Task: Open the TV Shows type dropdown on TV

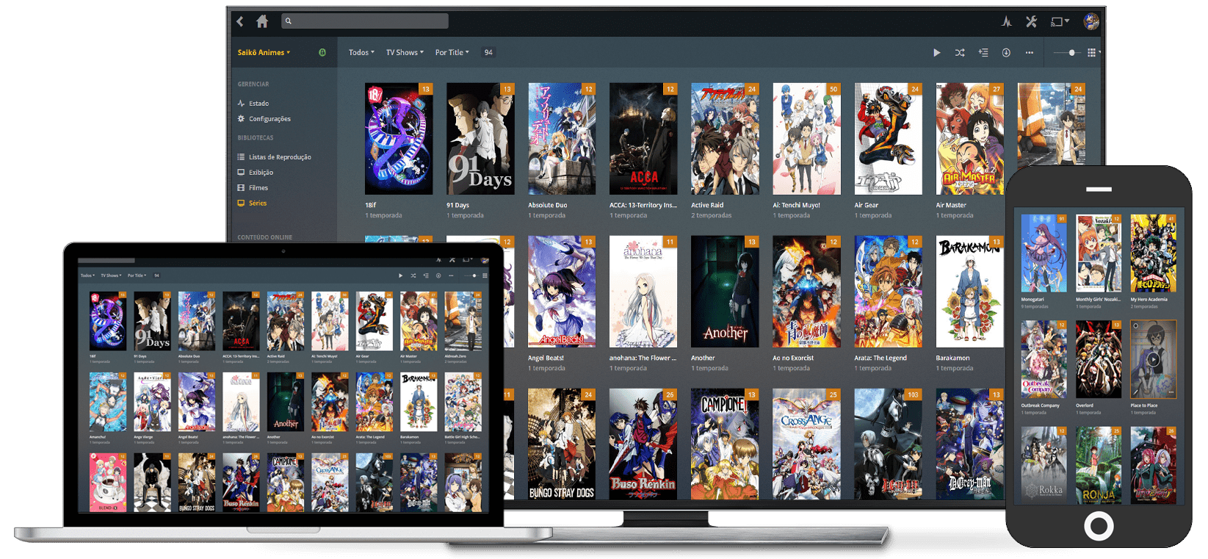Action: point(405,52)
